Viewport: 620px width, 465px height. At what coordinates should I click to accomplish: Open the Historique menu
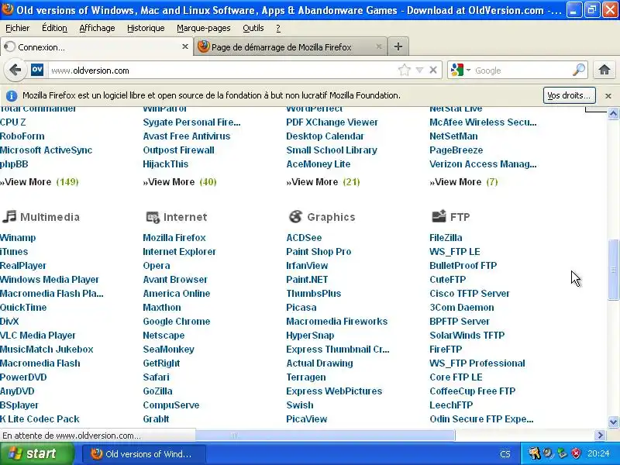pyautogui.click(x=146, y=28)
